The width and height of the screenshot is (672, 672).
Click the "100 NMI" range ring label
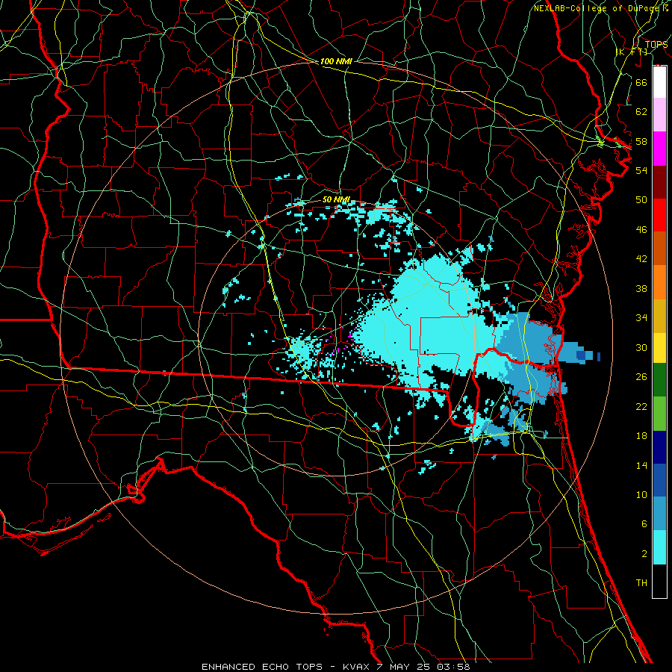pyautogui.click(x=336, y=62)
